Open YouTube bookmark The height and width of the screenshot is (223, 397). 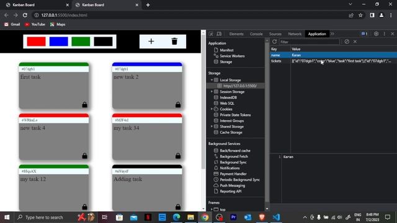tap(35, 24)
